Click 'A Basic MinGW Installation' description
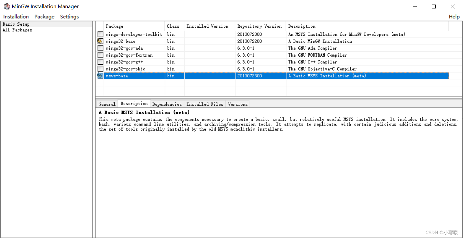463x238 pixels. click(x=320, y=41)
